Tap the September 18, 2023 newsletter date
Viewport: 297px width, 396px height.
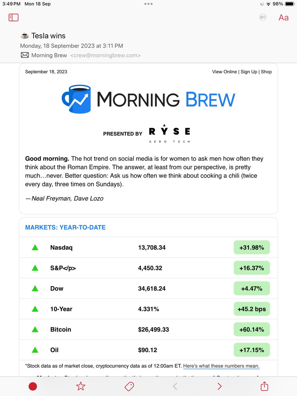pos(46,72)
